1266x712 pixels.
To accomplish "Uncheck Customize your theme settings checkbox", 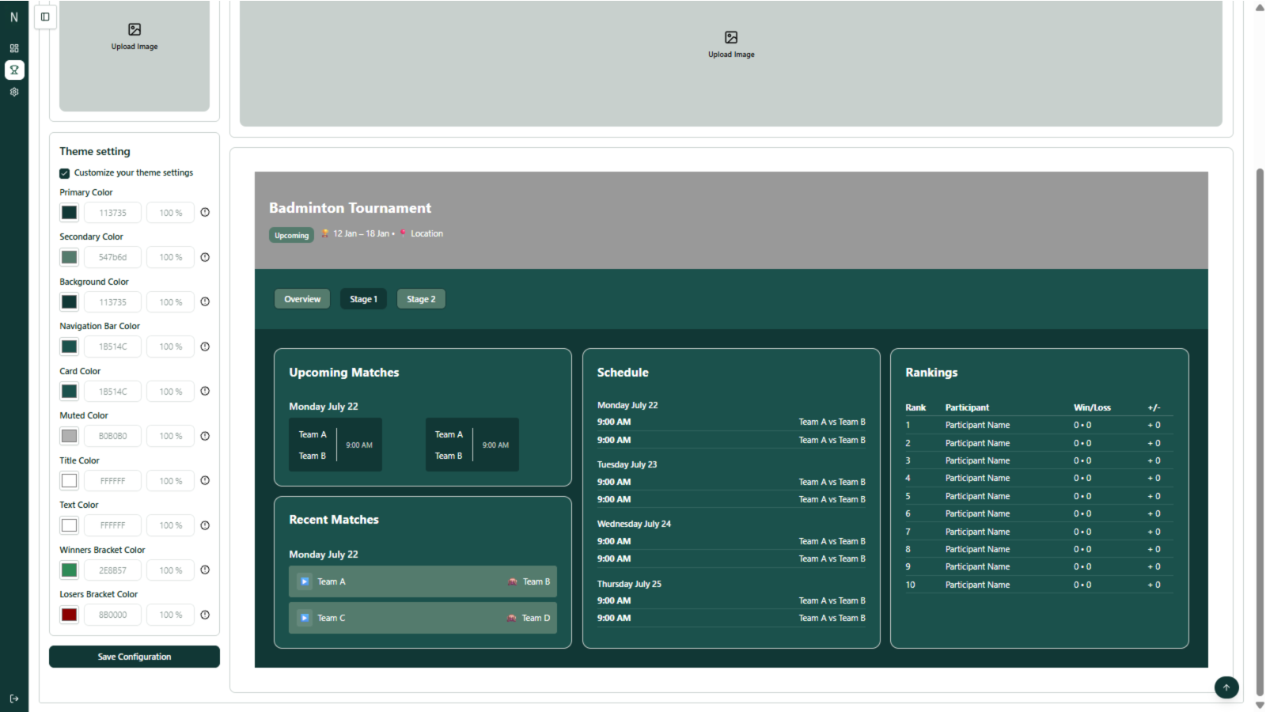I will (65, 173).
